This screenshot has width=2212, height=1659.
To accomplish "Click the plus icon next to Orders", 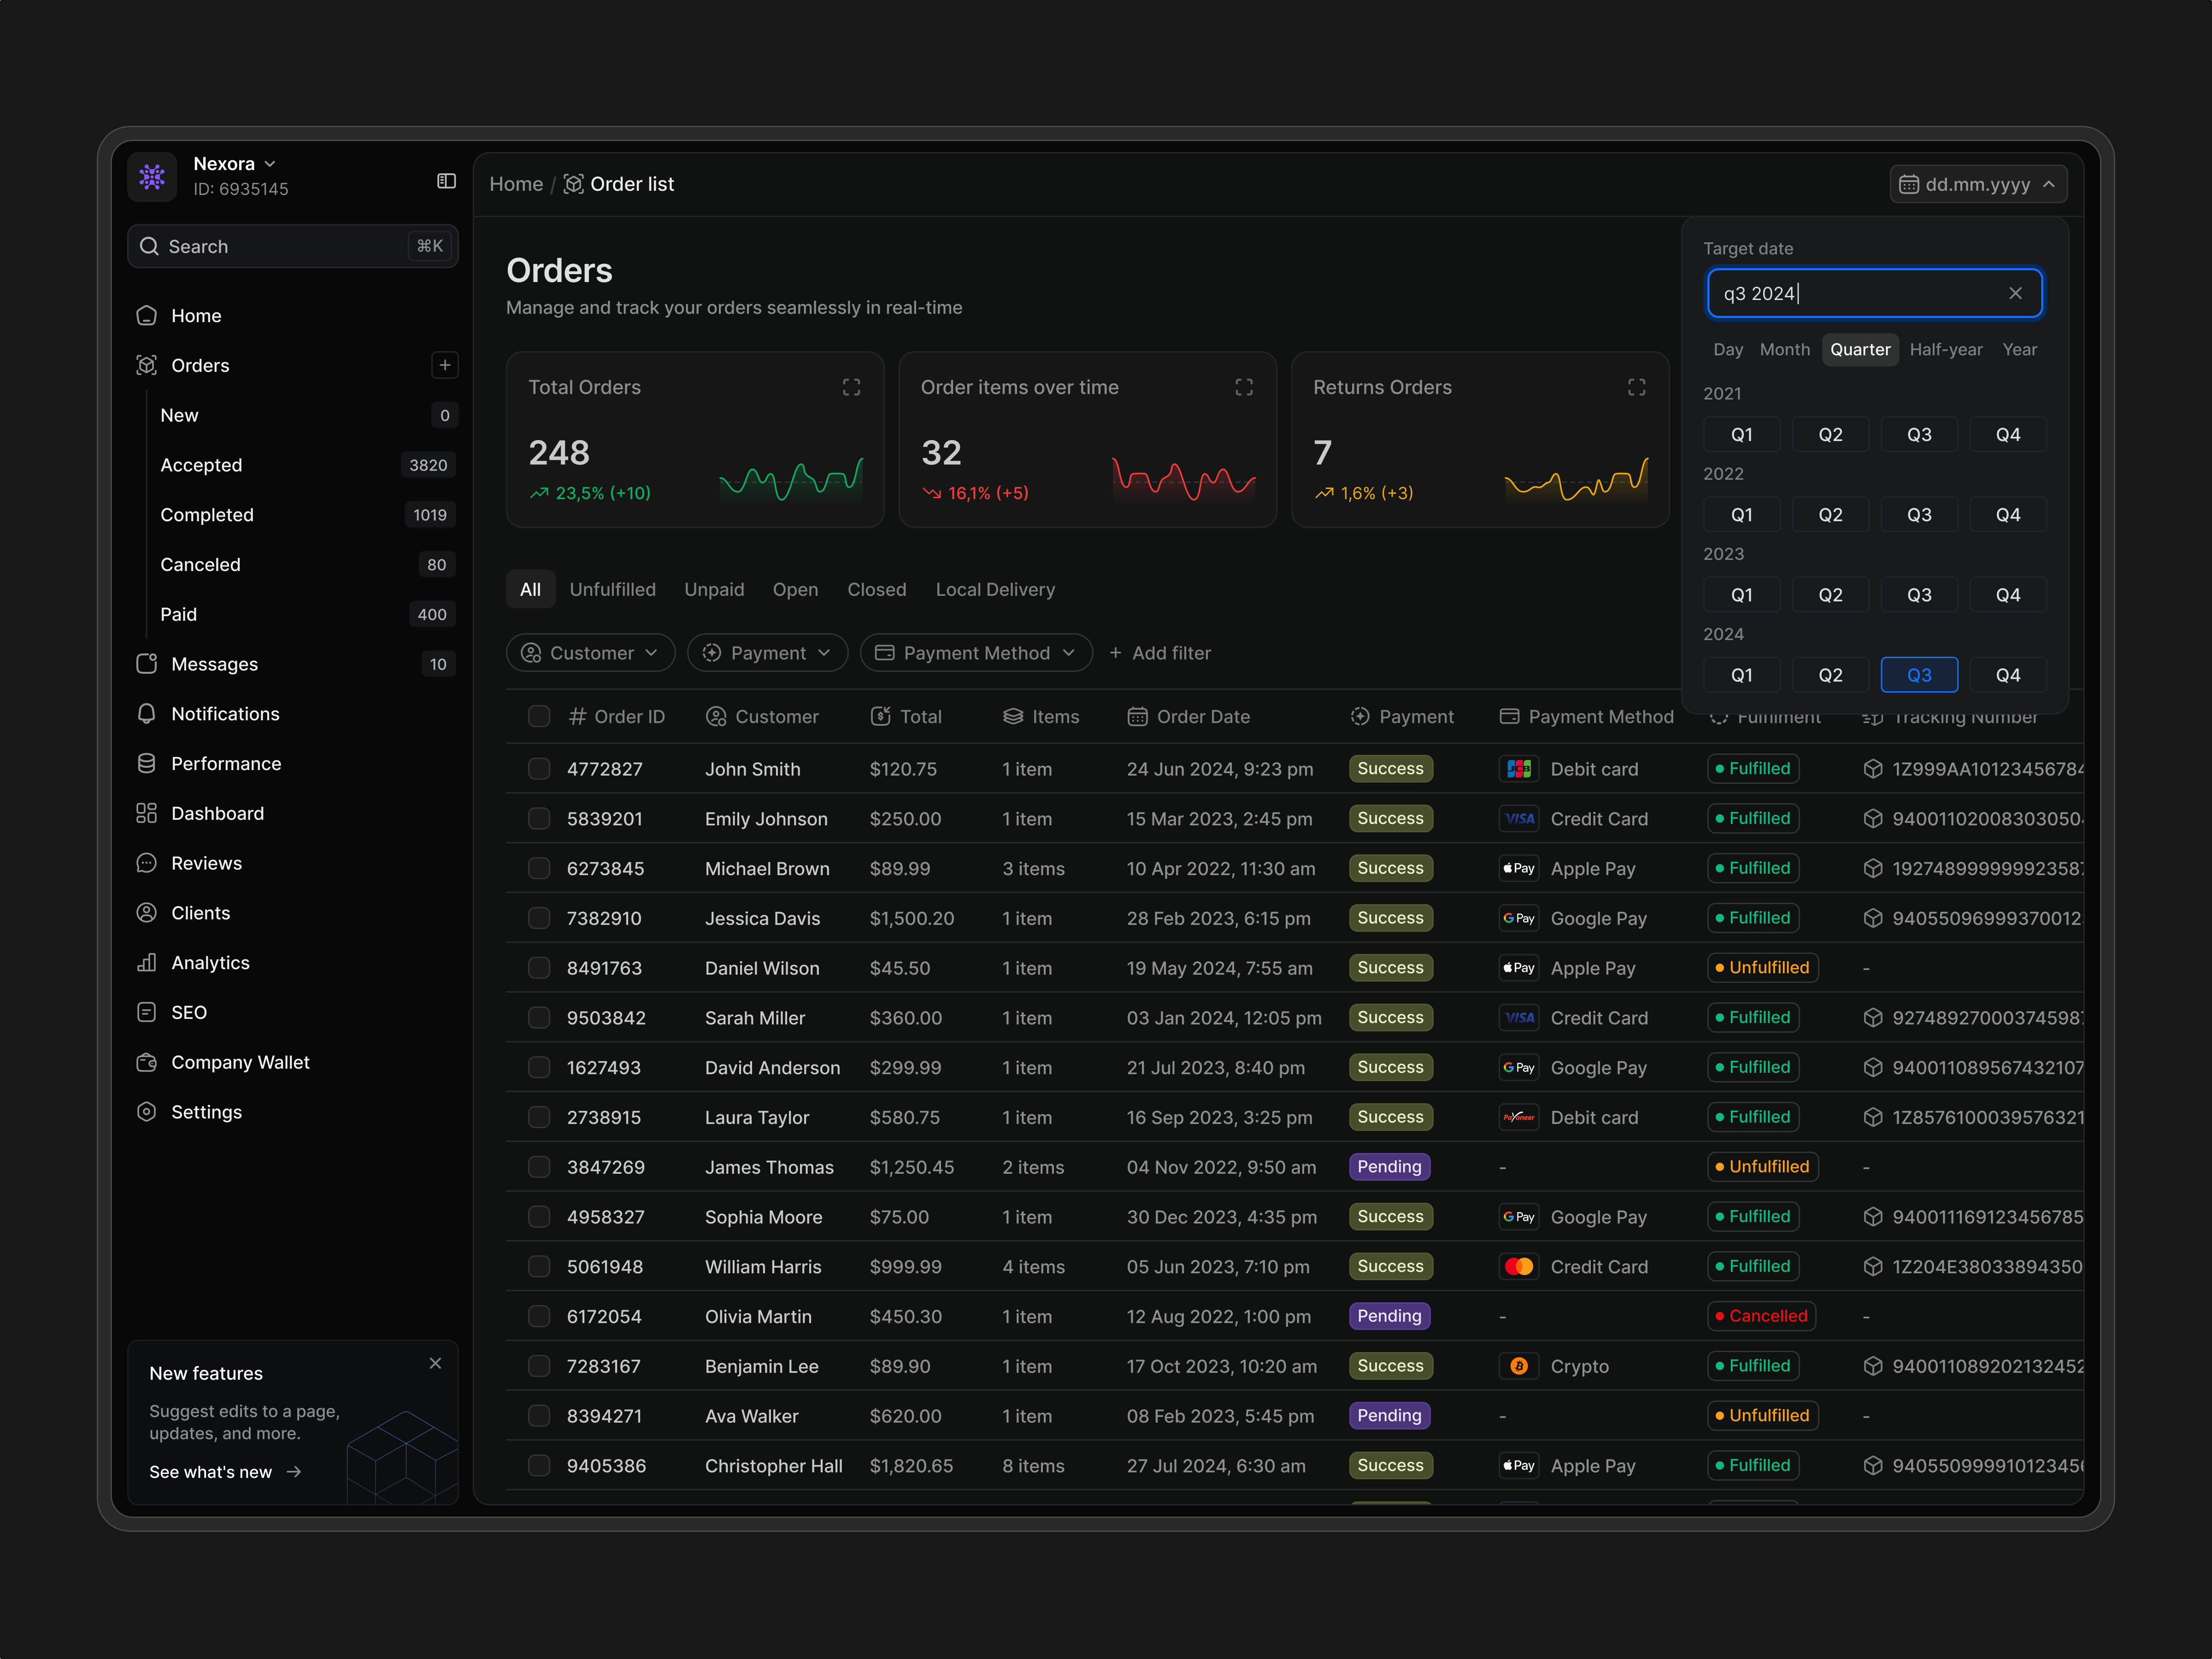I will [445, 365].
